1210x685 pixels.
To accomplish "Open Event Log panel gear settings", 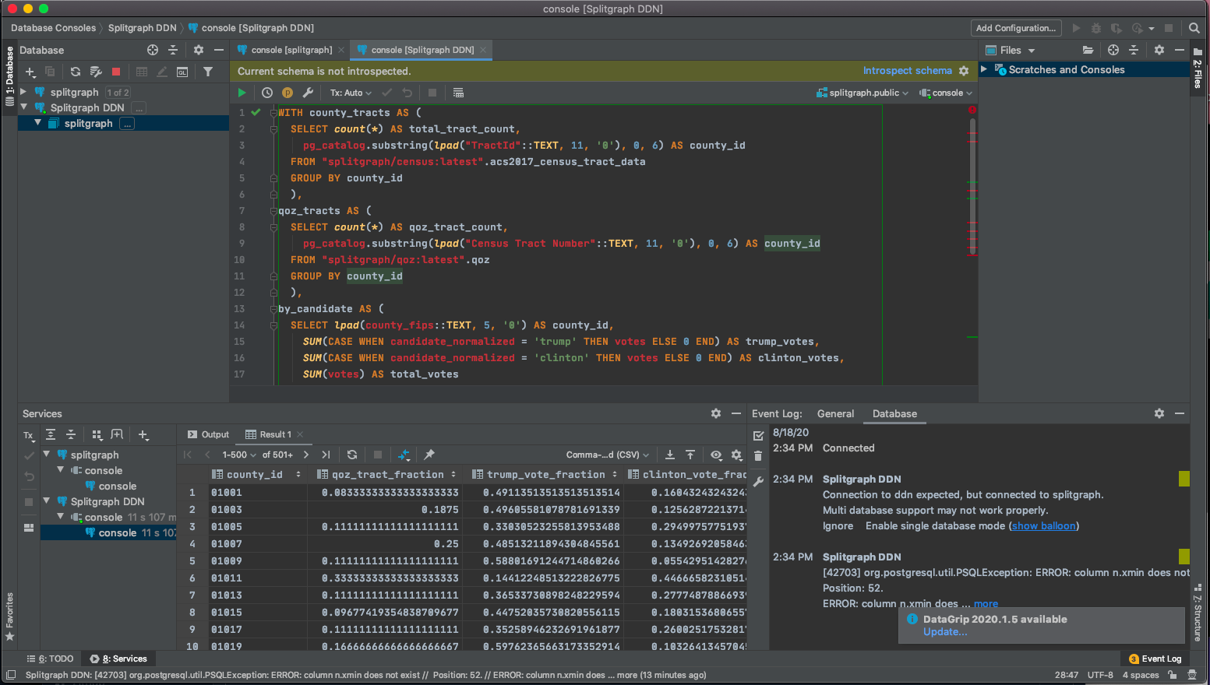I will coord(1159,413).
